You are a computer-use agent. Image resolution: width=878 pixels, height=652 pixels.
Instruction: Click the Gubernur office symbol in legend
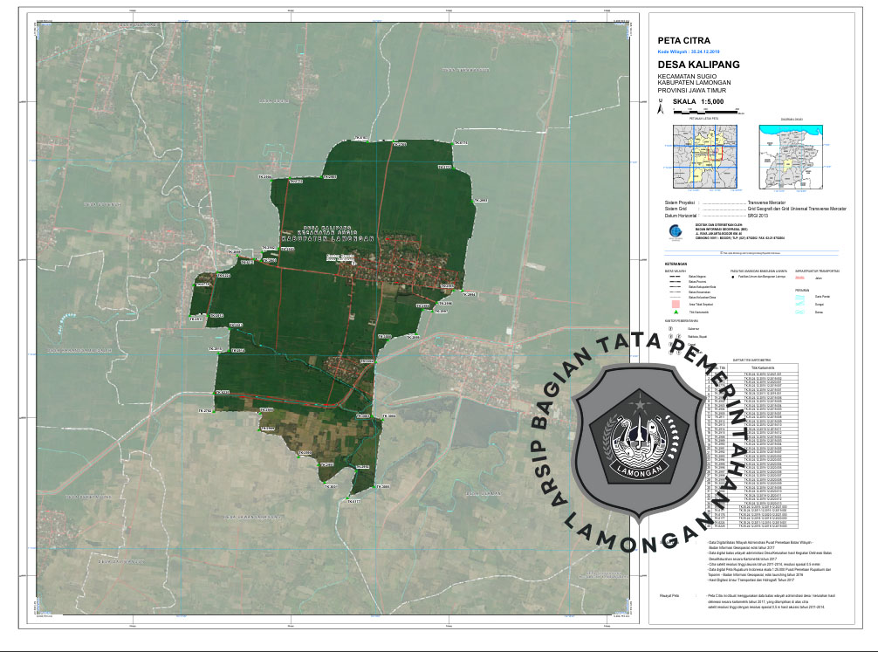[669, 329]
